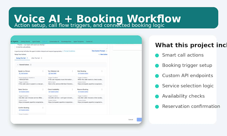Click the Reserve Booking card title

pyautogui.click(x=83, y=89)
